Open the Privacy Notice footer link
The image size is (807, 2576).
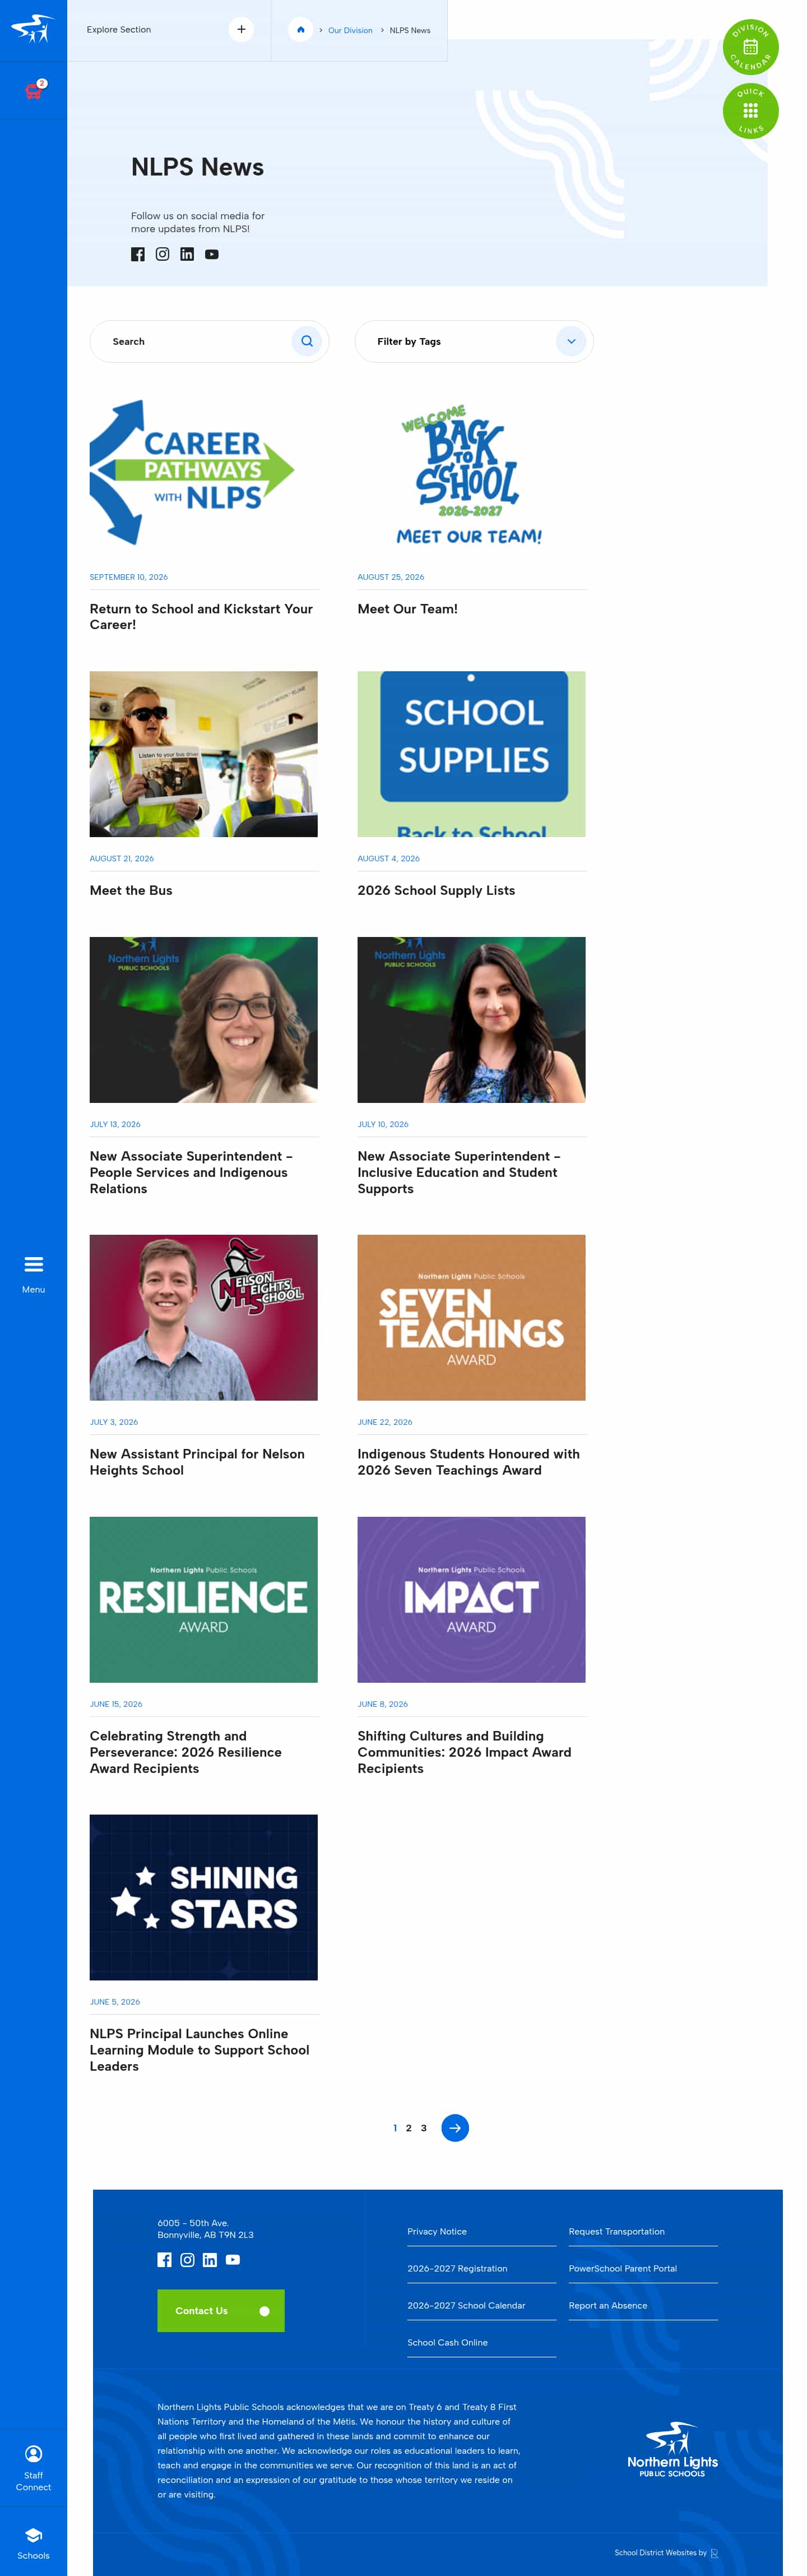[x=437, y=2232]
